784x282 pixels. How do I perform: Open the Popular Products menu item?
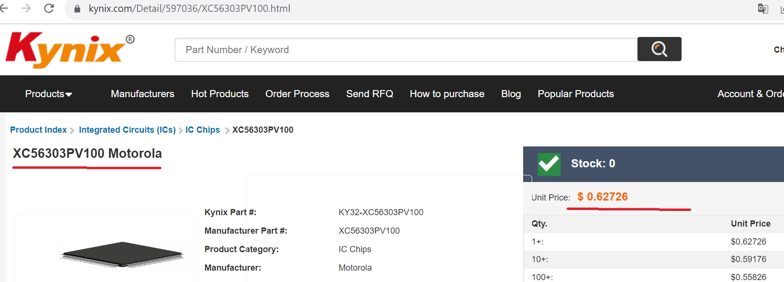(x=576, y=94)
